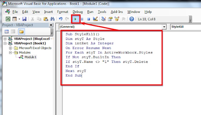Select VBAProject (BlogExcel) in project tree
This screenshot has height=115, width=201.
(33, 39)
